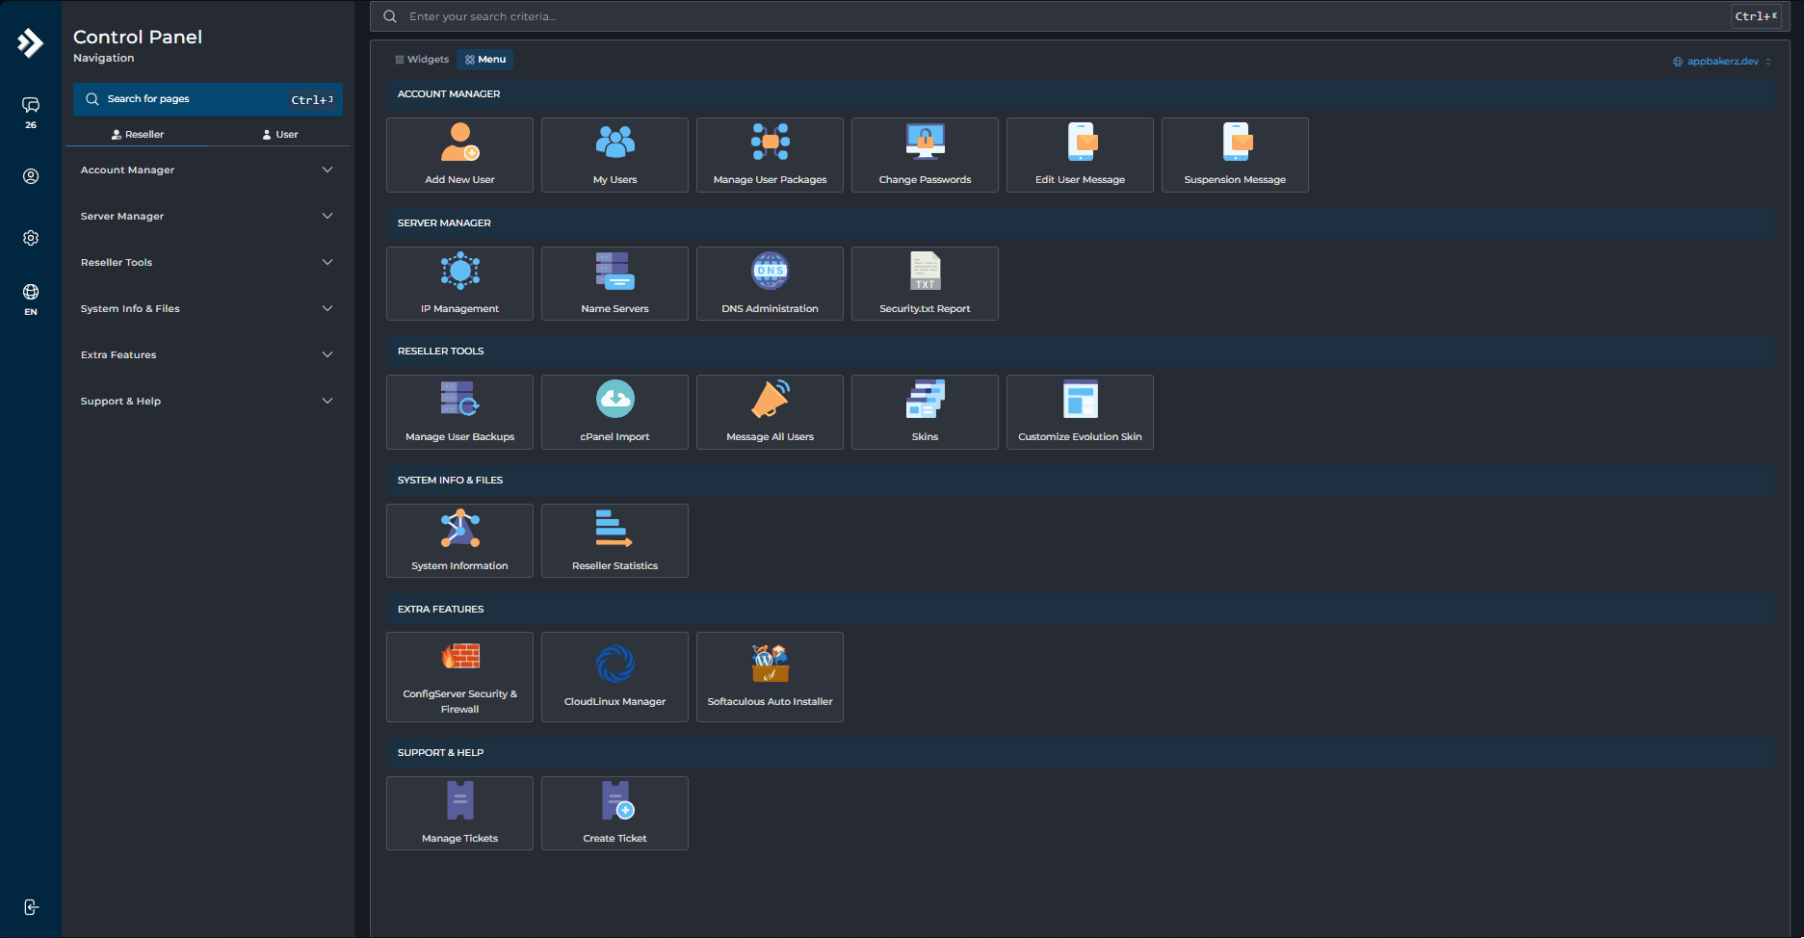Switch to the Widgets view
This screenshot has height=938, width=1804.
point(422,59)
